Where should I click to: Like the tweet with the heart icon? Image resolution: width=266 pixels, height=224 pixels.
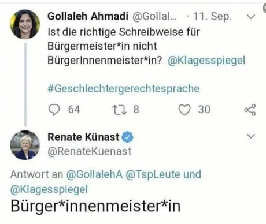pos(184,110)
